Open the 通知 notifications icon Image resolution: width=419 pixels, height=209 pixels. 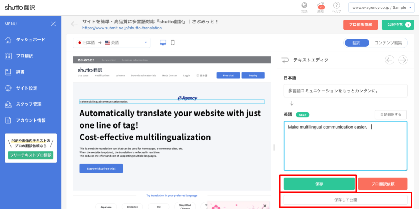[321, 7]
